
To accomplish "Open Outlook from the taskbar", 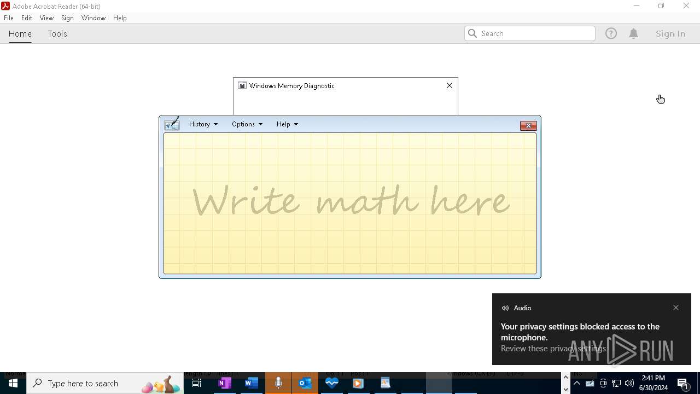I will point(305,383).
